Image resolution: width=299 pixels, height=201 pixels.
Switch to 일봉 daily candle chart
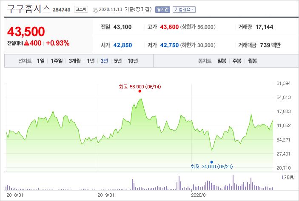(222, 61)
